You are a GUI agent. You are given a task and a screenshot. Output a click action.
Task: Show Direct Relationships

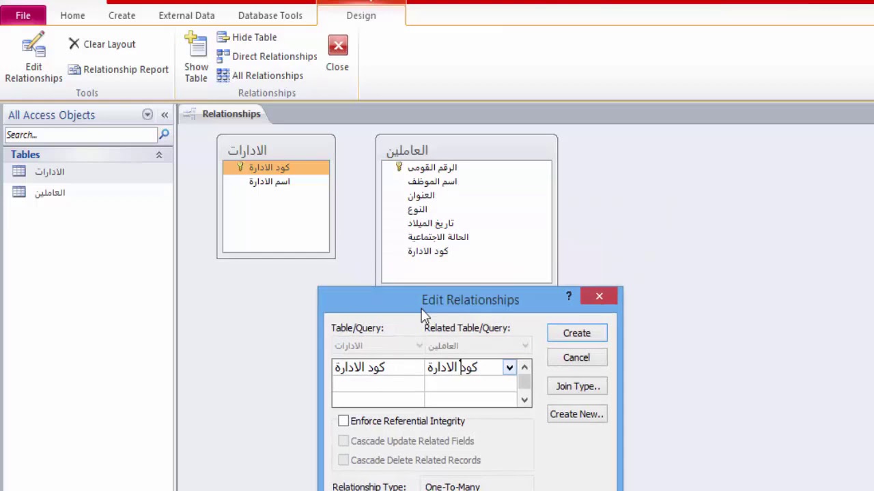click(x=267, y=56)
